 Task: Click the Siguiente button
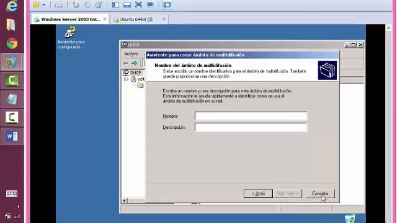(x=287, y=194)
